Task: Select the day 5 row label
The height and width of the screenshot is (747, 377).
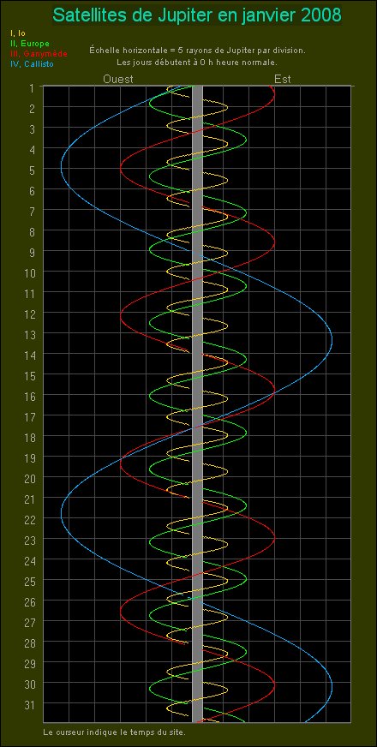Action: [32, 169]
